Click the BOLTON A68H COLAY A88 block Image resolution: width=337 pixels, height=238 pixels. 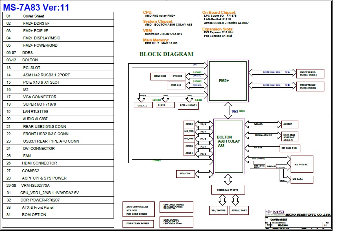(229, 141)
